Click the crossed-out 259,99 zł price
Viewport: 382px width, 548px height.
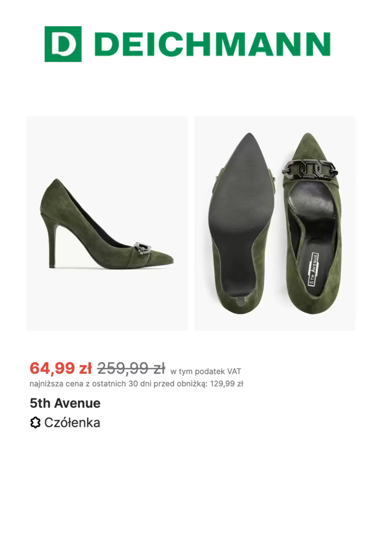click(x=131, y=368)
